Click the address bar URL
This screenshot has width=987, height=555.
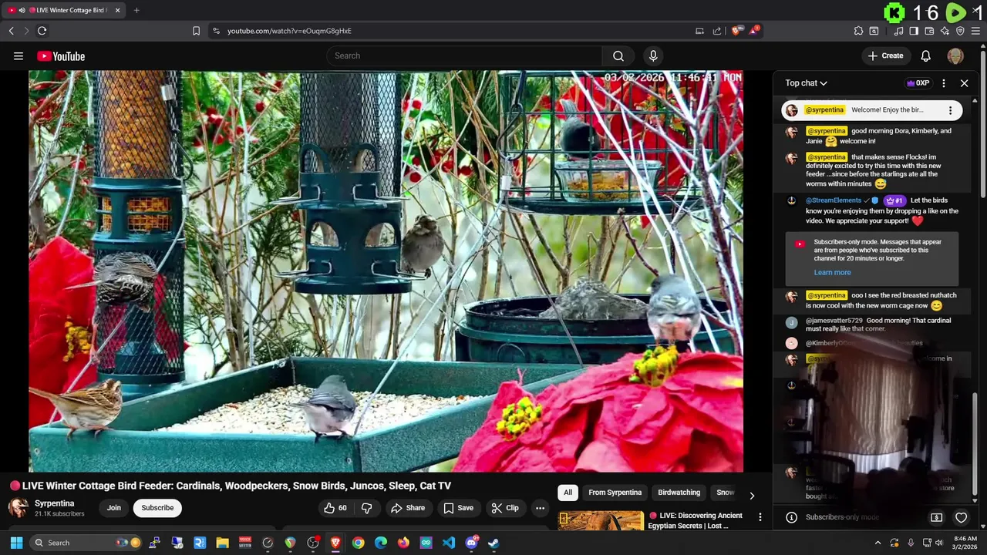(x=289, y=31)
